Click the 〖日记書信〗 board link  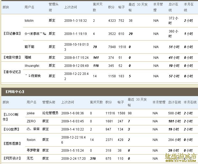[12, 34]
